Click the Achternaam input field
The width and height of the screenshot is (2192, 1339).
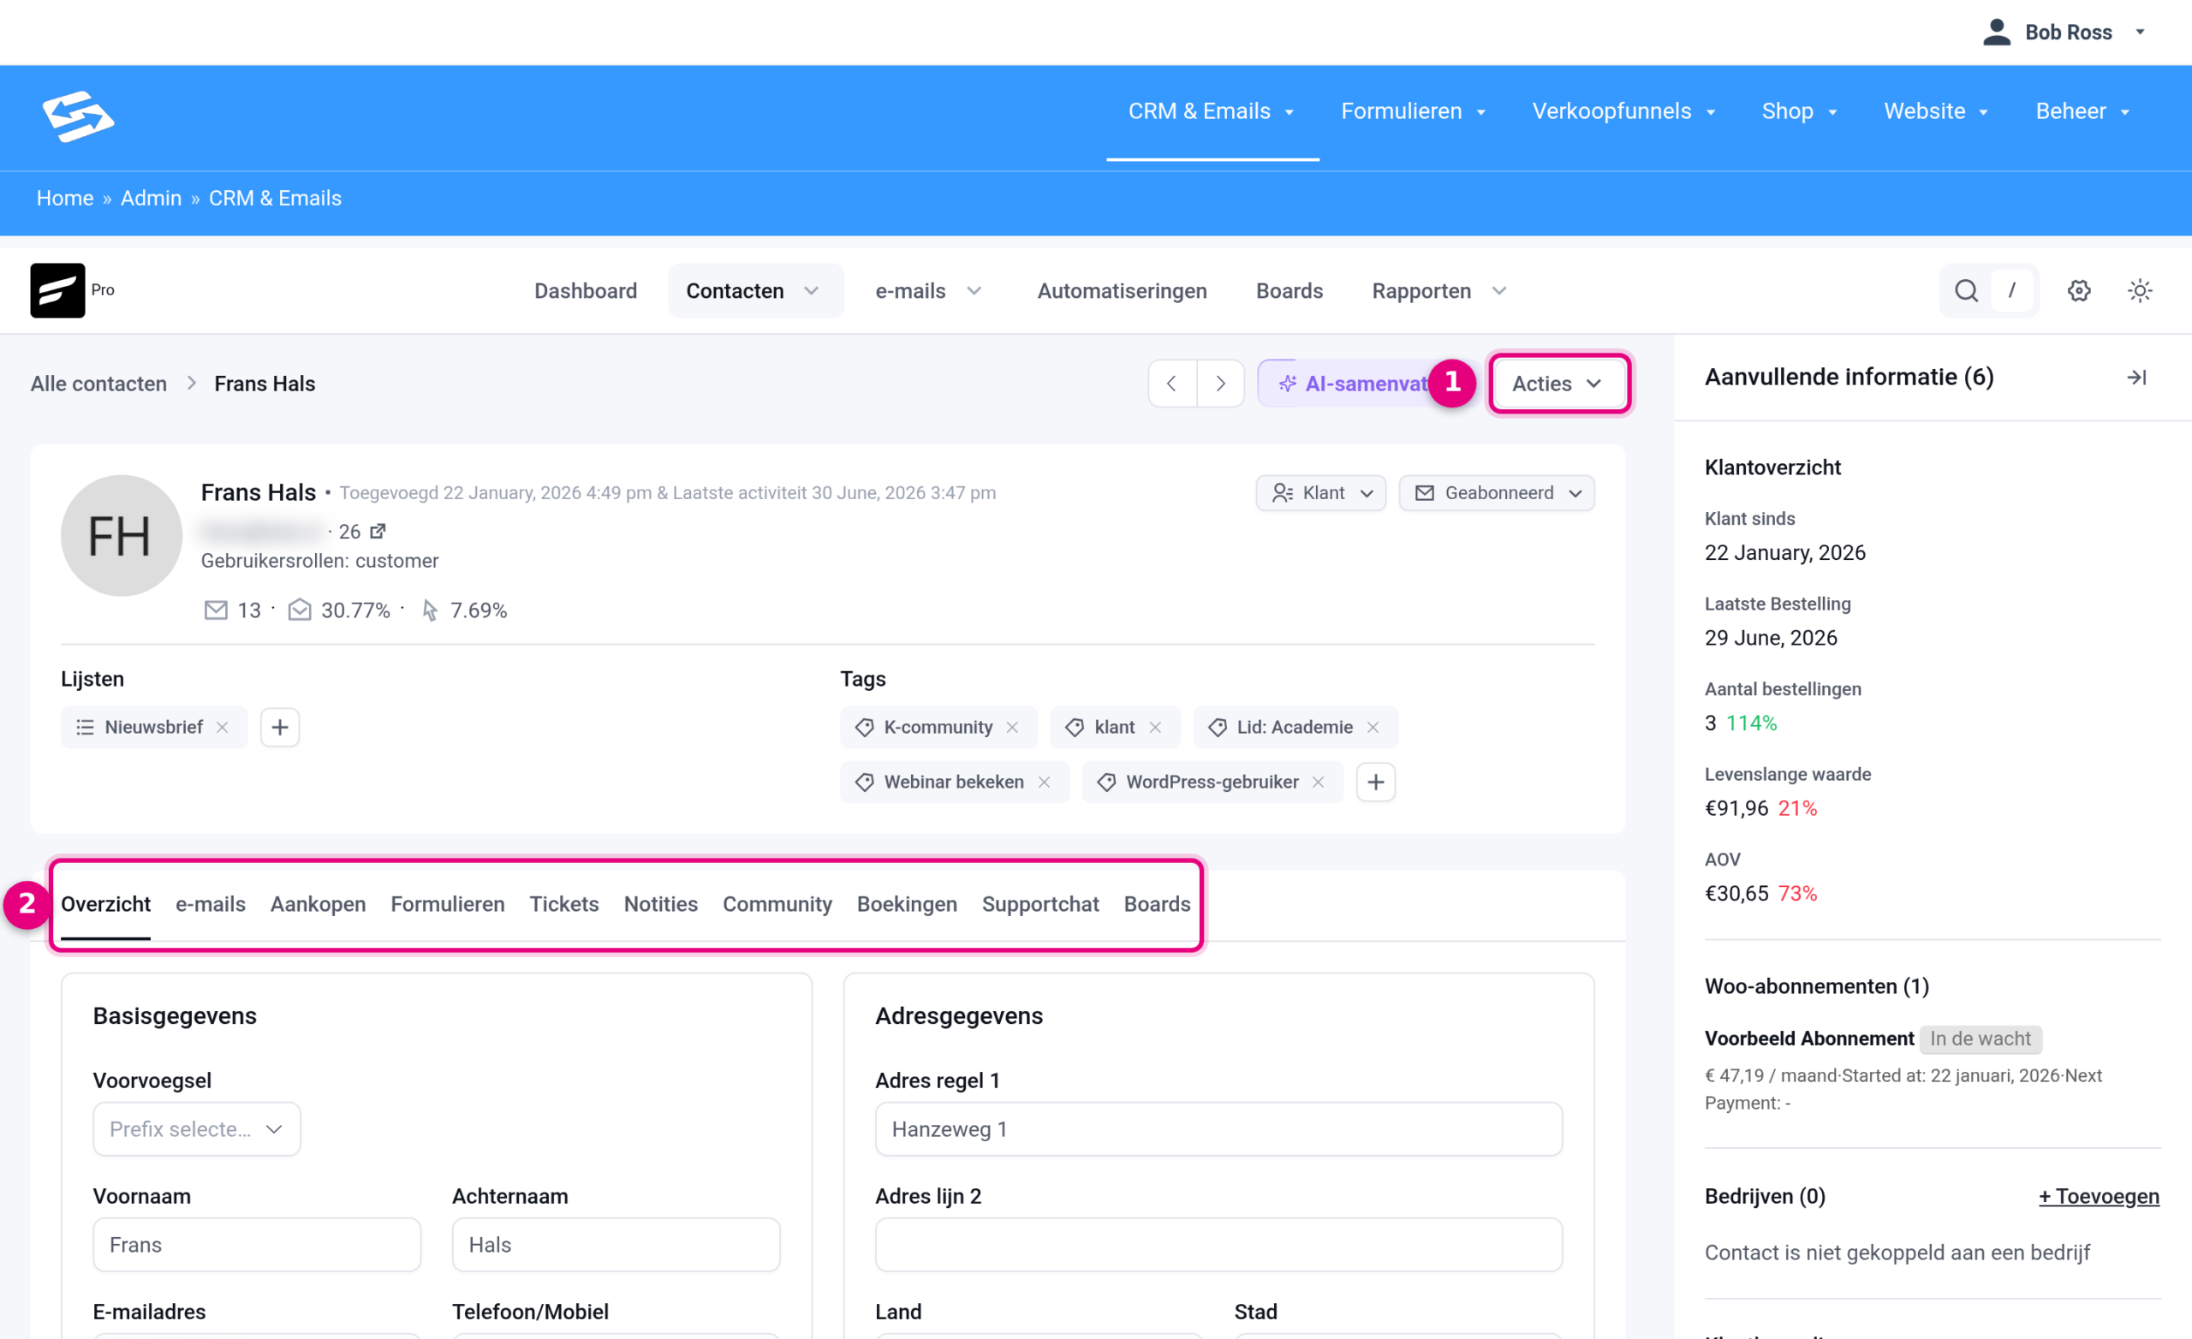pos(616,1244)
